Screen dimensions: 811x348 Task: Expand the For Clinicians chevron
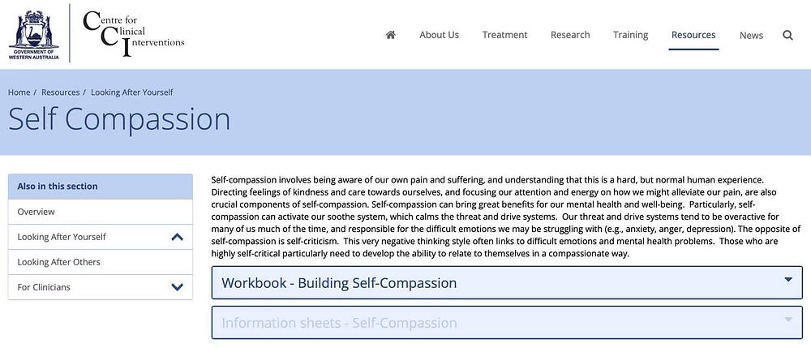point(177,287)
